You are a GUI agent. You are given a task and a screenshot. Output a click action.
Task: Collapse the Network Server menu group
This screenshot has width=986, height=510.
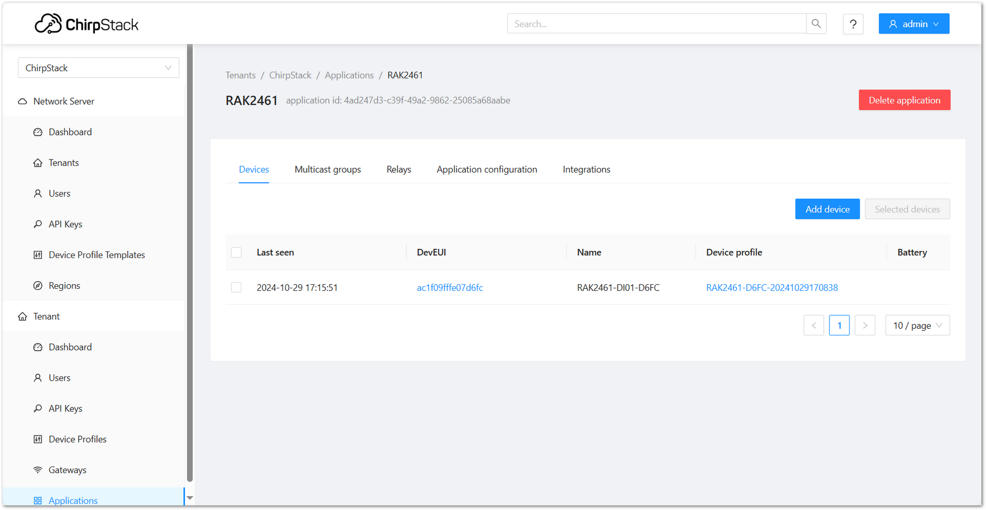(94, 102)
